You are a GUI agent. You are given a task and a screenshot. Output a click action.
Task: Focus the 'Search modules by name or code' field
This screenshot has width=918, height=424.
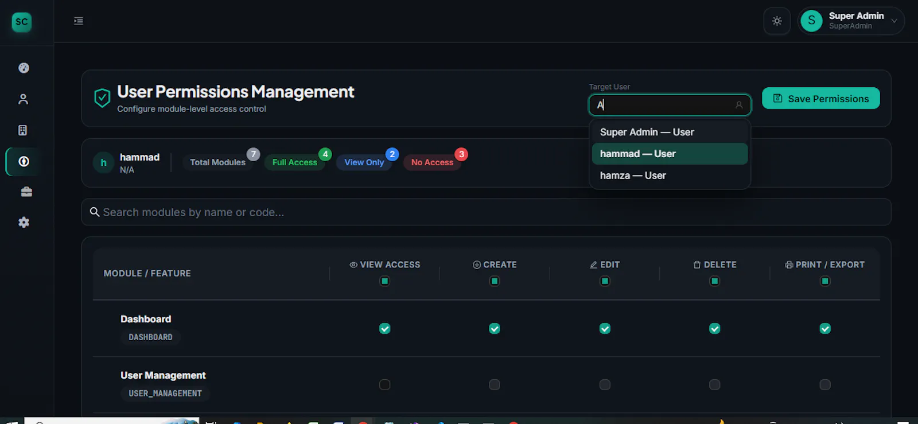(486, 212)
